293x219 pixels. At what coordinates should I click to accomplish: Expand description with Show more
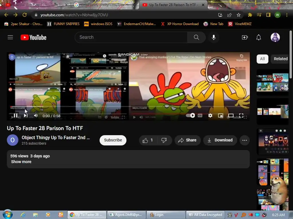click(x=21, y=162)
